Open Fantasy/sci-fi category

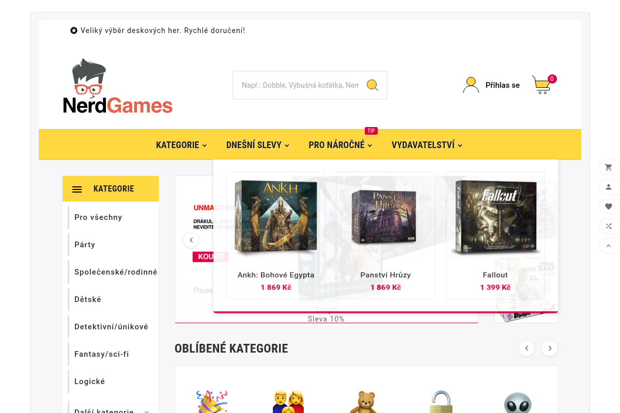102,354
